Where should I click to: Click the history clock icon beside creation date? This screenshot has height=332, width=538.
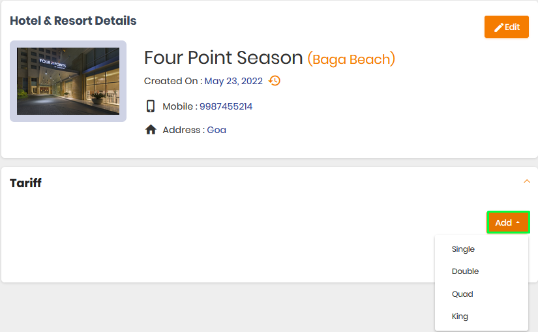[x=275, y=81]
